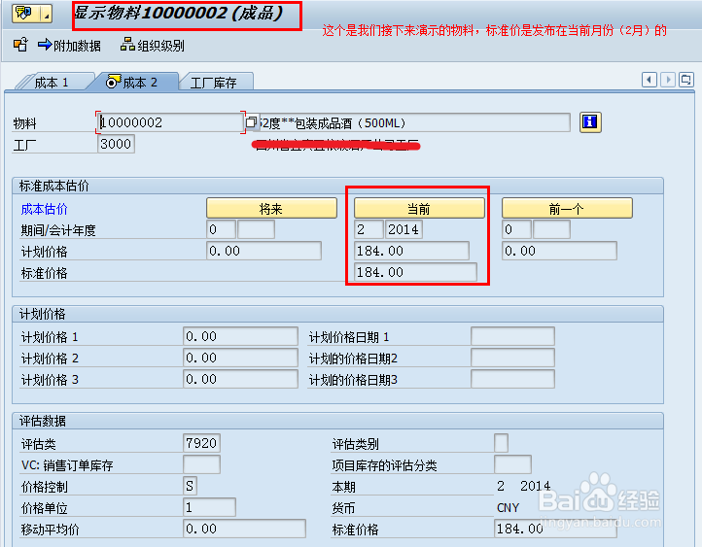Open the tab list icon
This screenshot has width=702, height=547.
point(685,80)
